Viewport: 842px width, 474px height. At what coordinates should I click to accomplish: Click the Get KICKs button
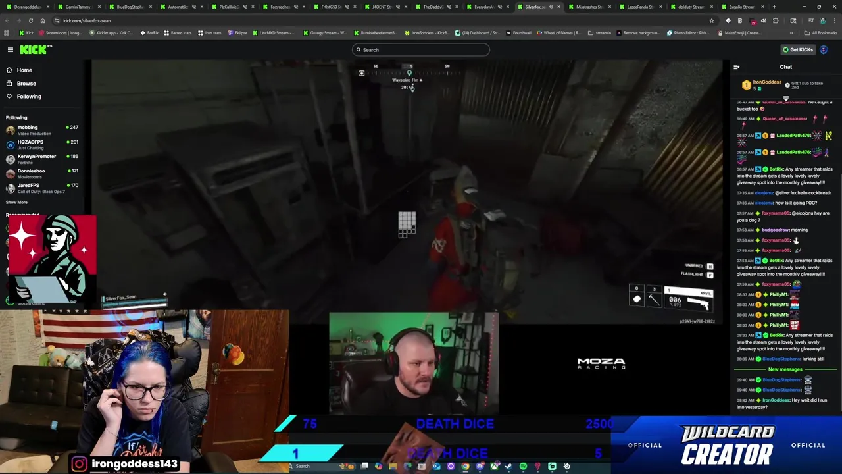tap(798, 49)
